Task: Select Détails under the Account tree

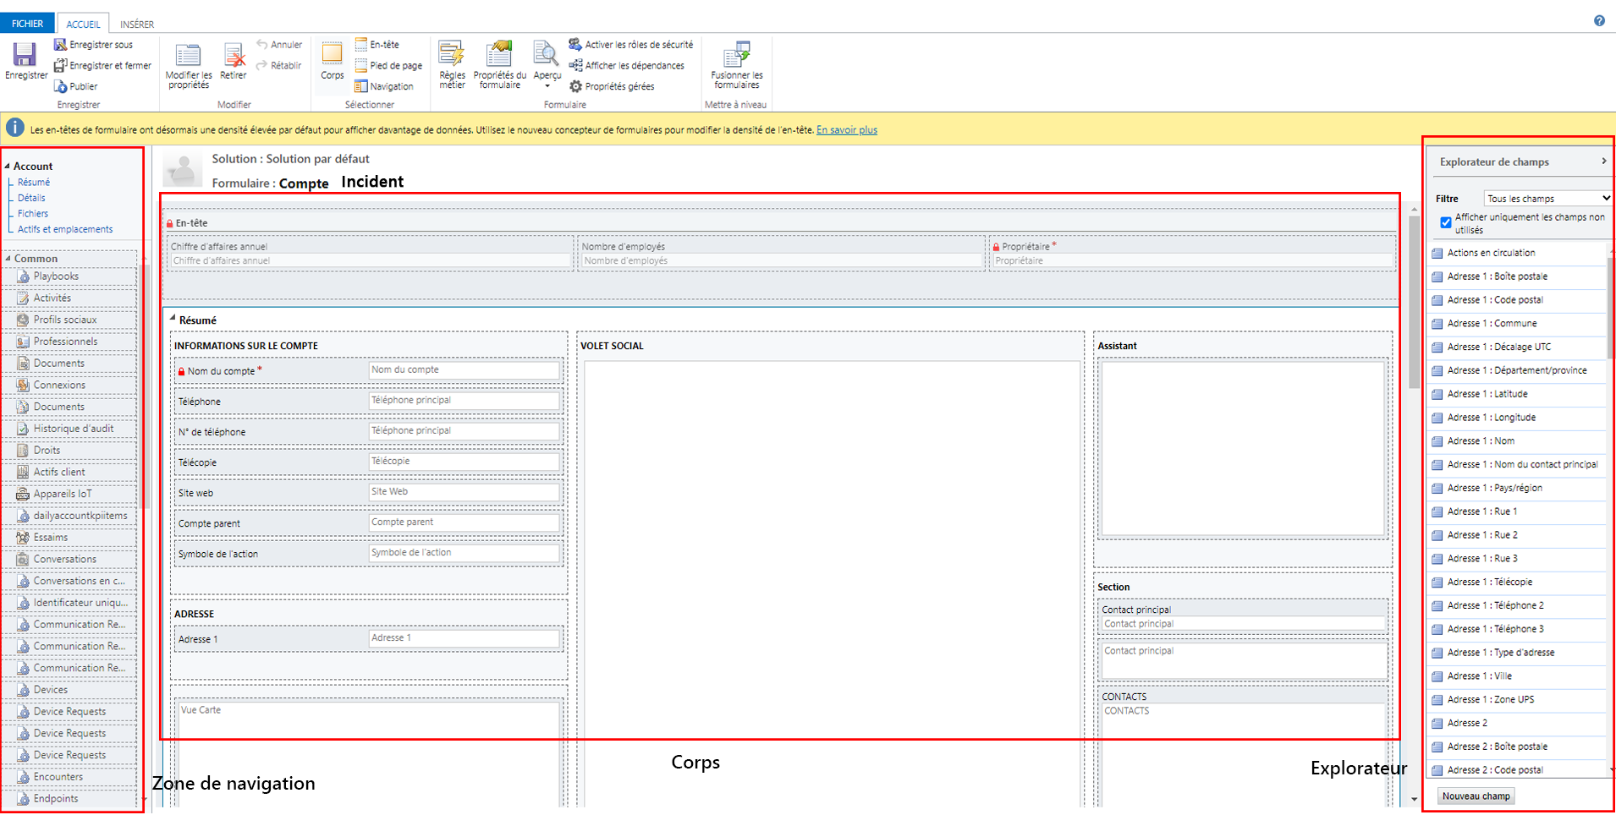Action: tap(31, 197)
